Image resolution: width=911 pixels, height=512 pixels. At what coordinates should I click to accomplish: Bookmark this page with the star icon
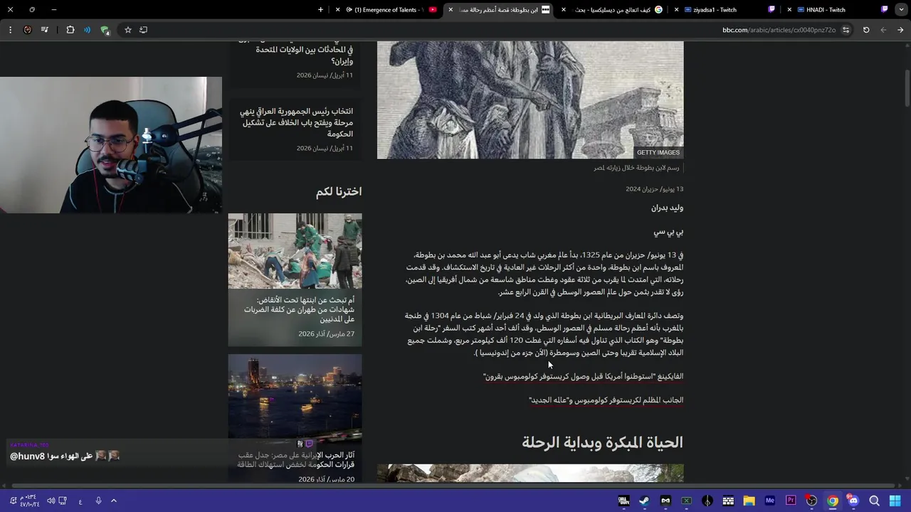[128, 30]
